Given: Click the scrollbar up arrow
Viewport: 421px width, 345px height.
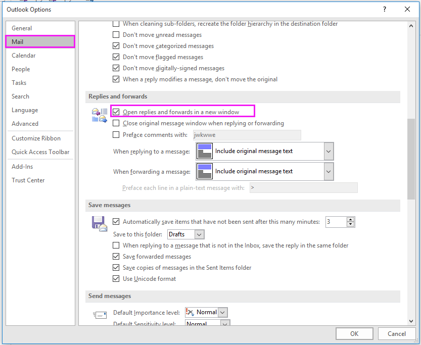Looking at the screenshot, I should pos(411,26).
